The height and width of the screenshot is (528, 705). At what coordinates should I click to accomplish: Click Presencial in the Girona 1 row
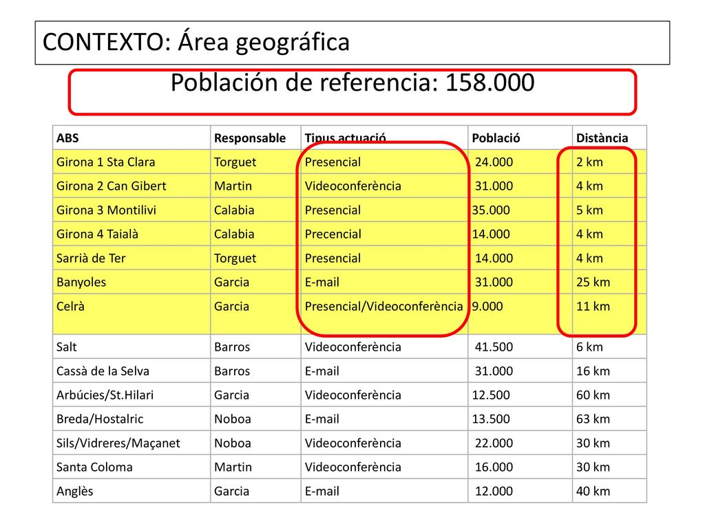click(333, 162)
